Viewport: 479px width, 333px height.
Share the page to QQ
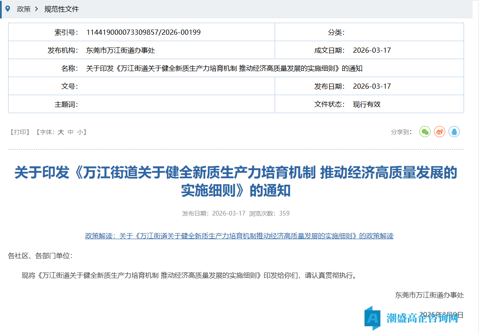coord(454,132)
